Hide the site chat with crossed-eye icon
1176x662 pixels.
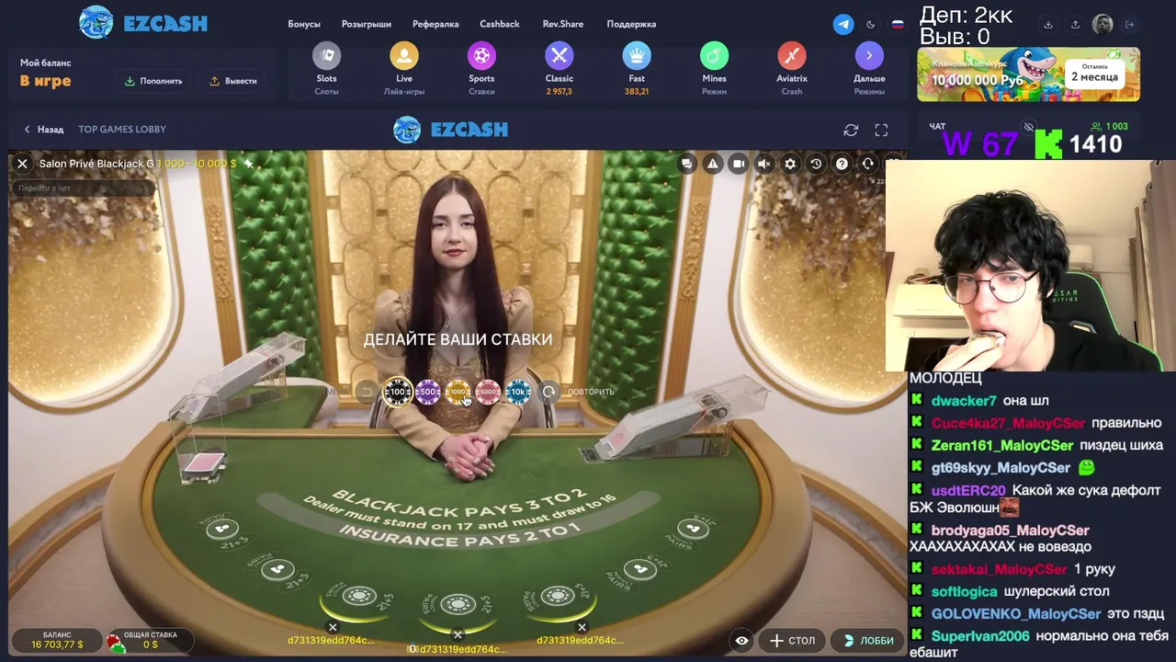tap(1029, 127)
